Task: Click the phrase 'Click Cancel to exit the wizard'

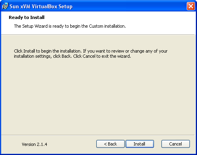Action: 102,56
